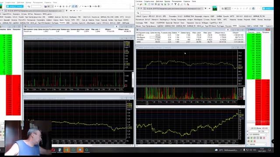Open the dropdown arrow beside right window message bar
The image size is (280, 157).
[209, 8]
